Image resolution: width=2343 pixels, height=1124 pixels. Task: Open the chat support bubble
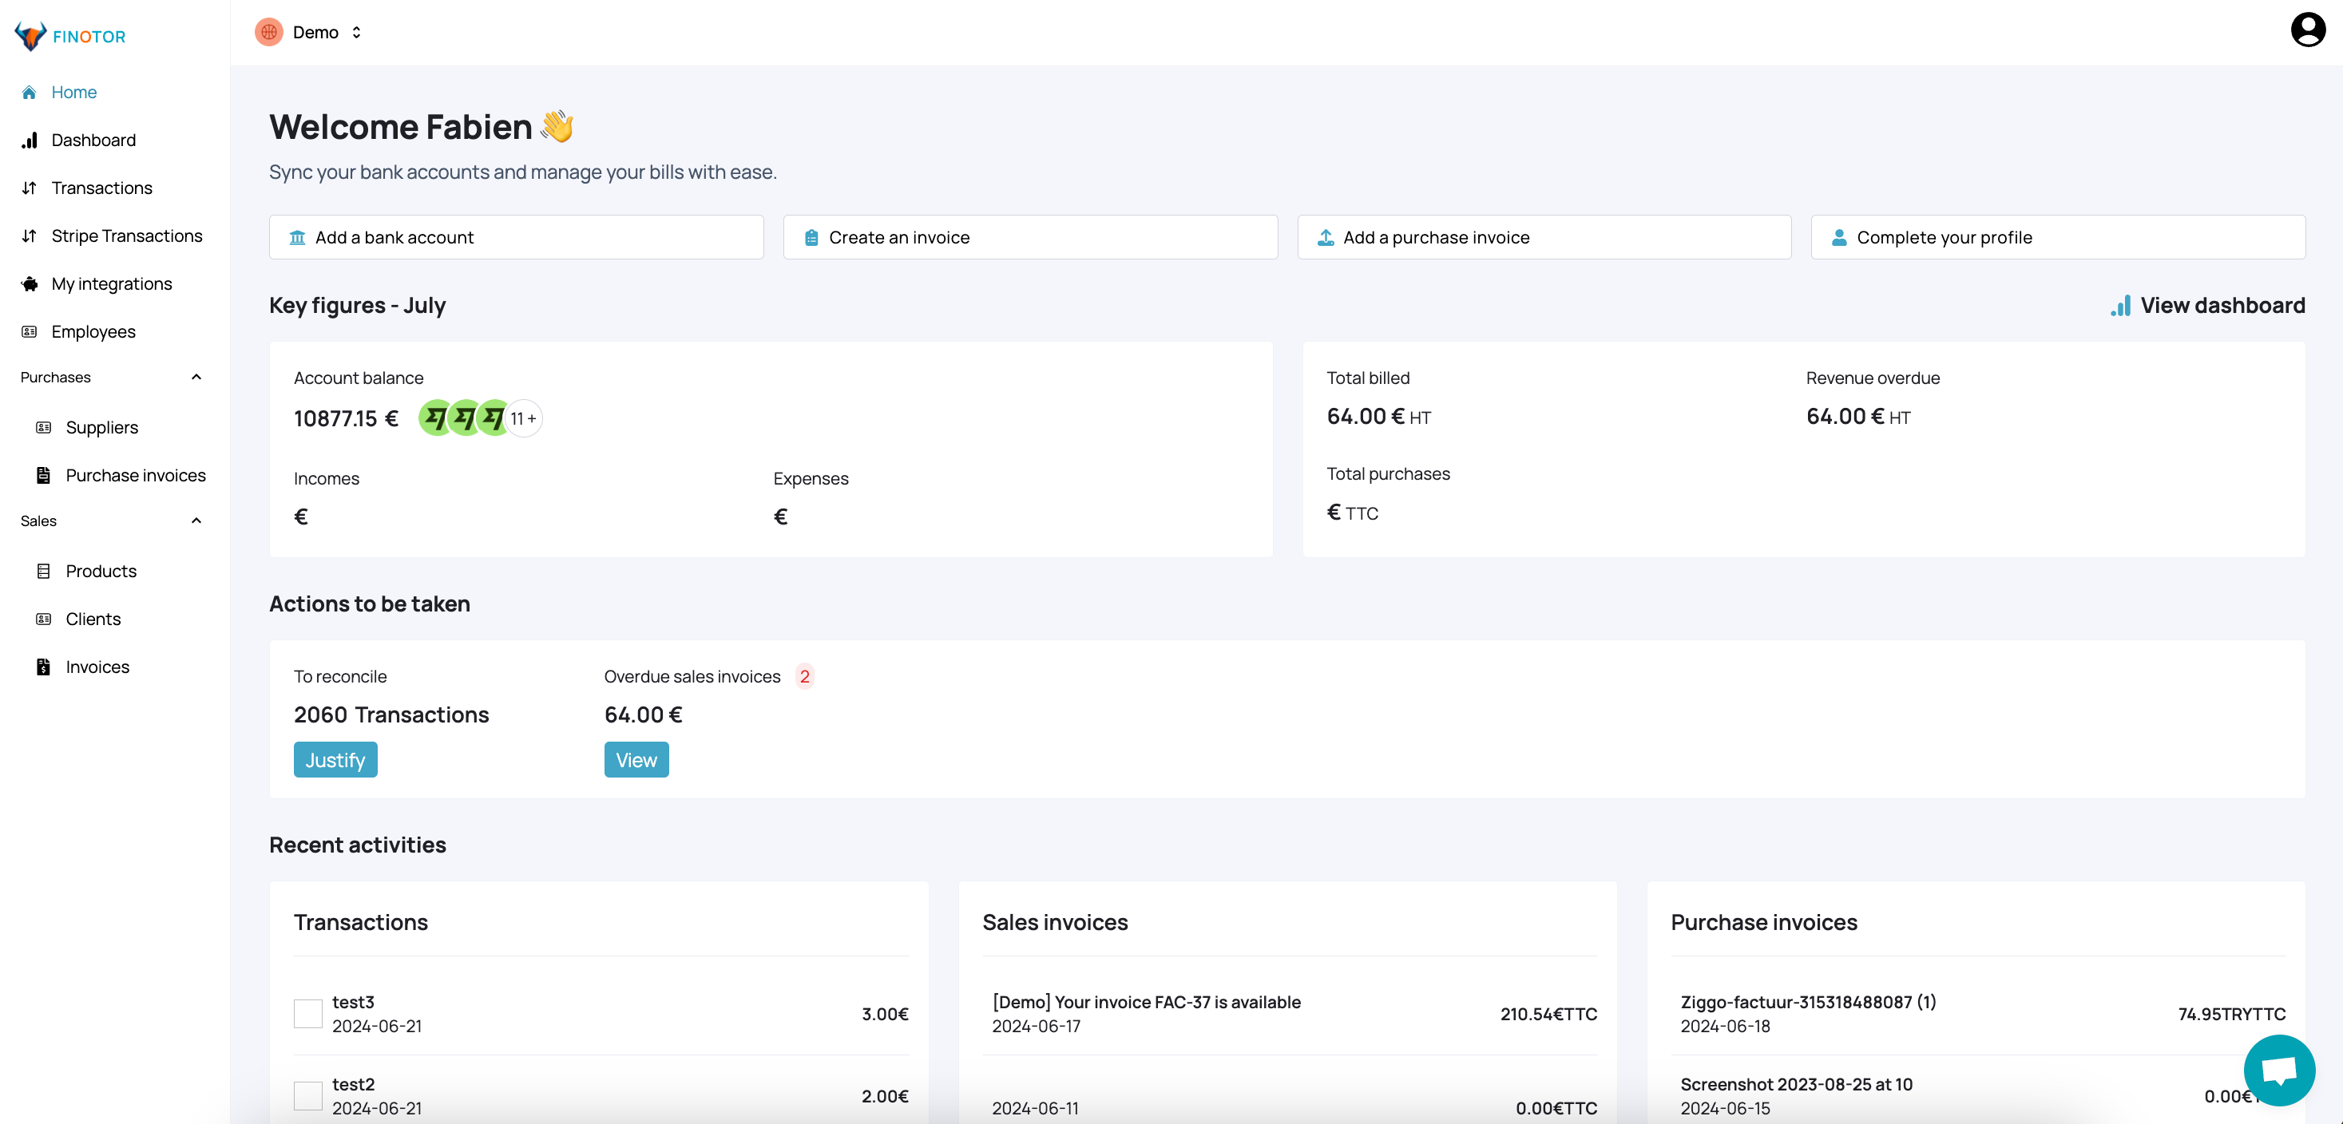(x=2279, y=1071)
